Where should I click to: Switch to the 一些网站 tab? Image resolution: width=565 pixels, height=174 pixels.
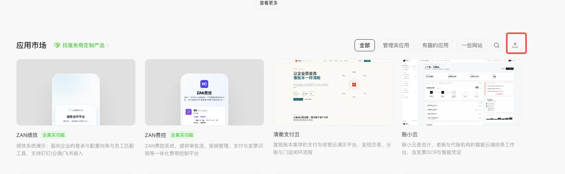(472, 45)
